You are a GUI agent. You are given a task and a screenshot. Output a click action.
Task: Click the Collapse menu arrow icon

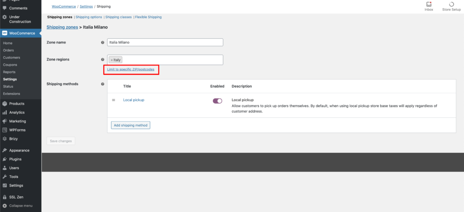[5, 206]
